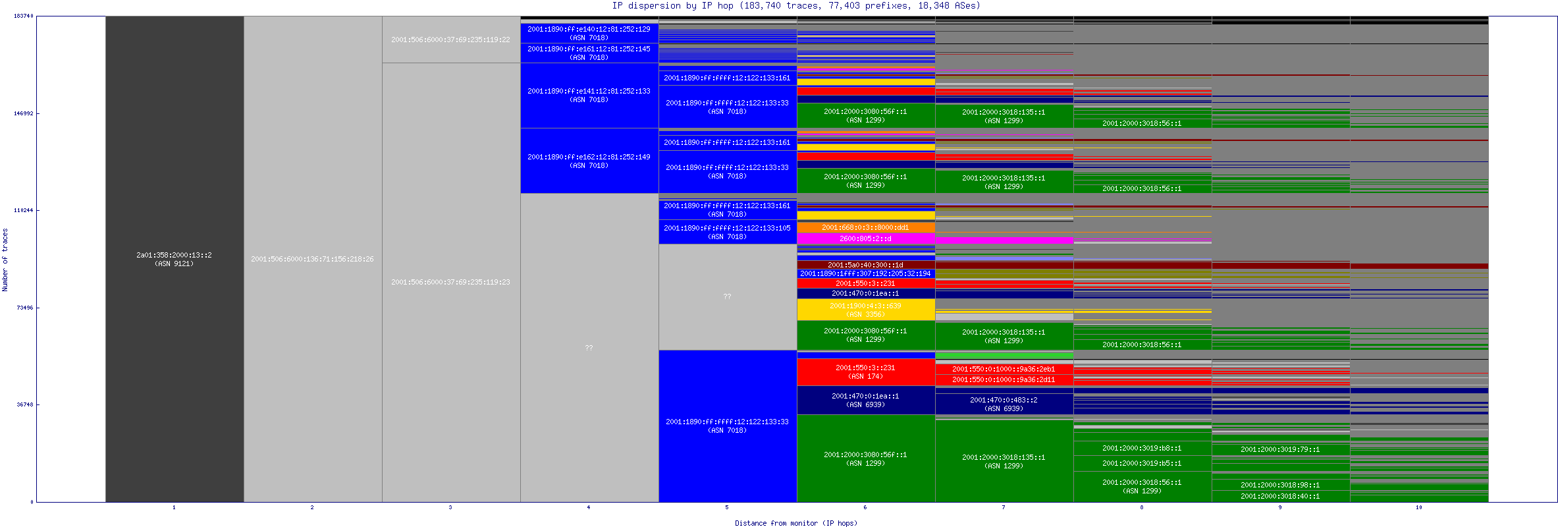Click the y-axis label 'Number of traces'
The image size is (1558, 527).
point(5,260)
